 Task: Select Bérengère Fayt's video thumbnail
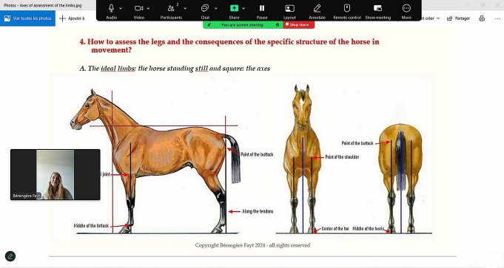(x=56, y=175)
